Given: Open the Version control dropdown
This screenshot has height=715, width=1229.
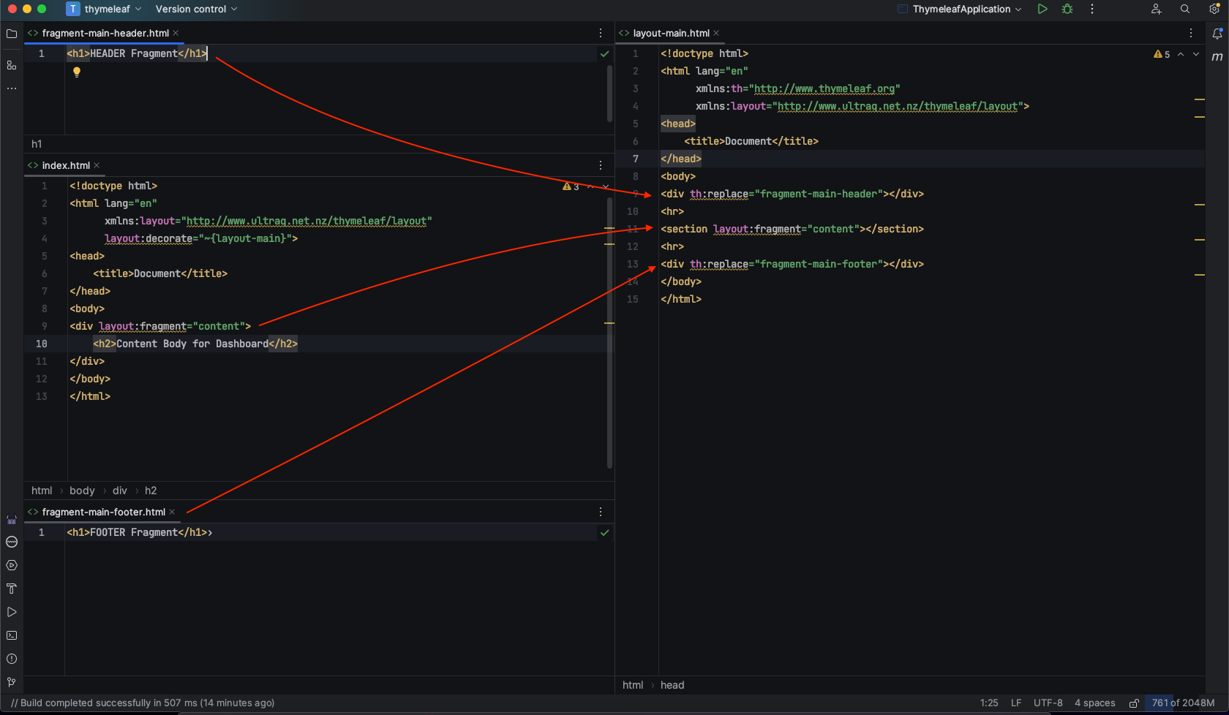Looking at the screenshot, I should pyautogui.click(x=196, y=9).
